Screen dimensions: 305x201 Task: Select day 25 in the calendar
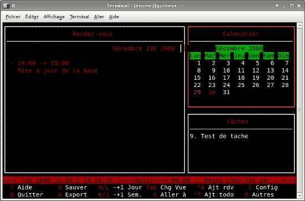point(241,85)
